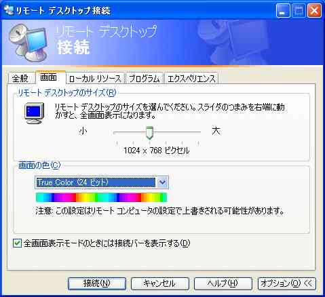
Task: Click the 全画面表示モード checkbox label text
Action: [107, 243]
